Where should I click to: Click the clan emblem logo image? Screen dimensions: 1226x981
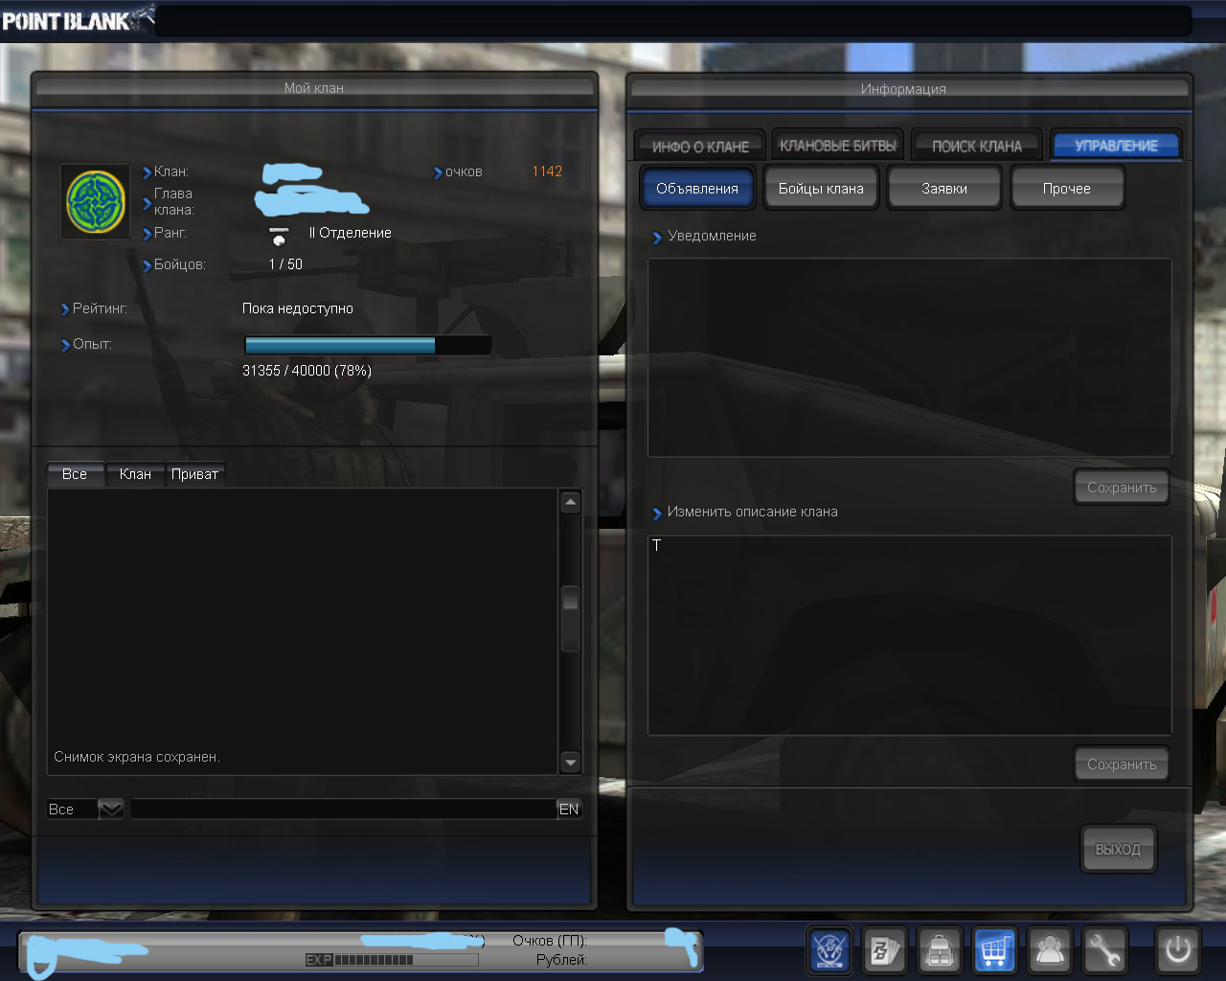pos(96,201)
